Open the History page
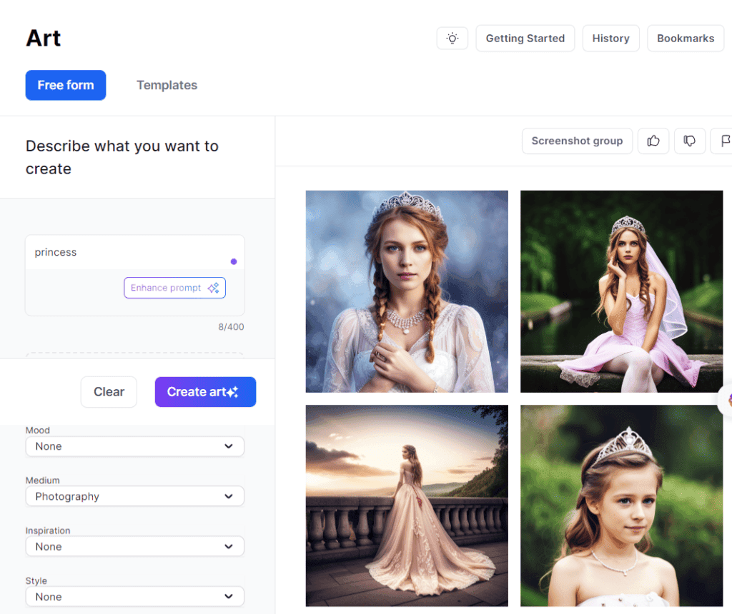Viewport: 732px width, 614px height. [x=610, y=39]
